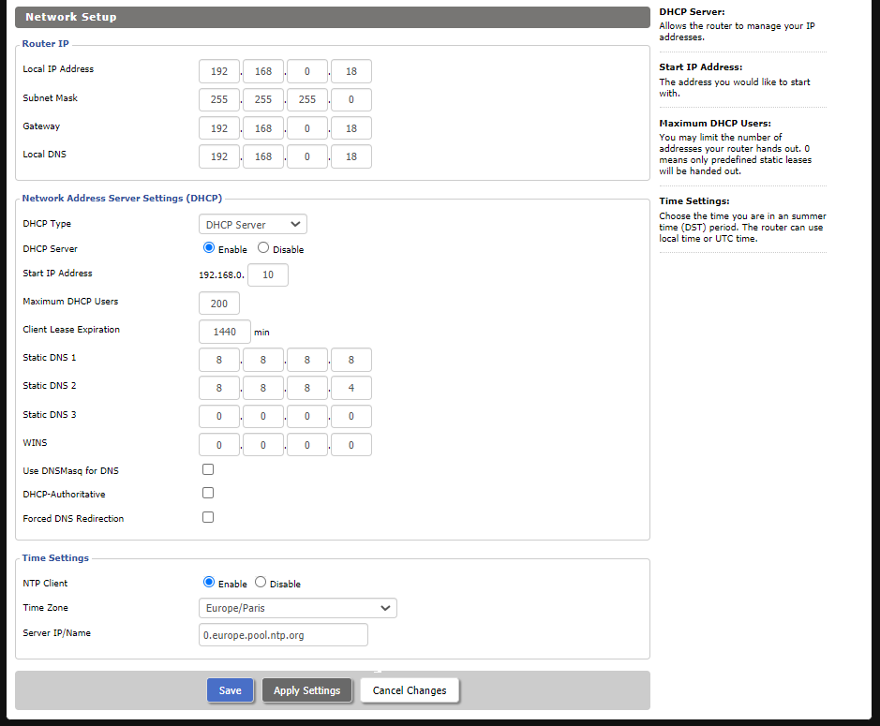880x726 pixels.
Task: Focus the Static DNS 1 second octet field
Action: 263,360
